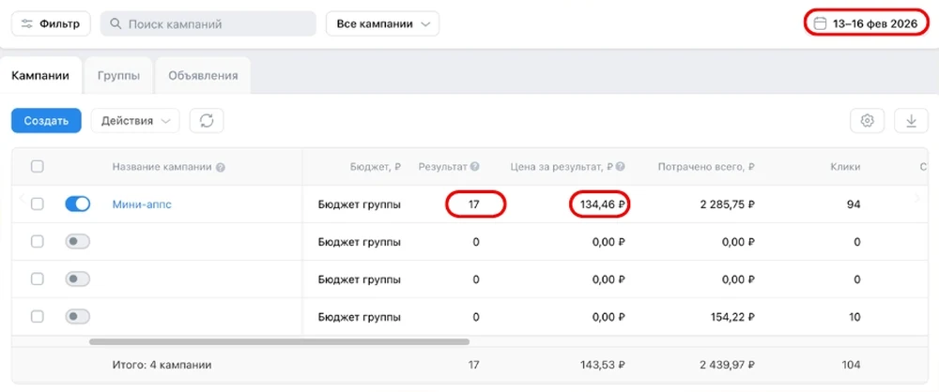Switch to the Группы tab

click(118, 75)
